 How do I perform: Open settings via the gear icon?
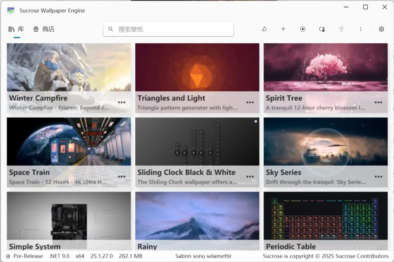tap(381, 29)
